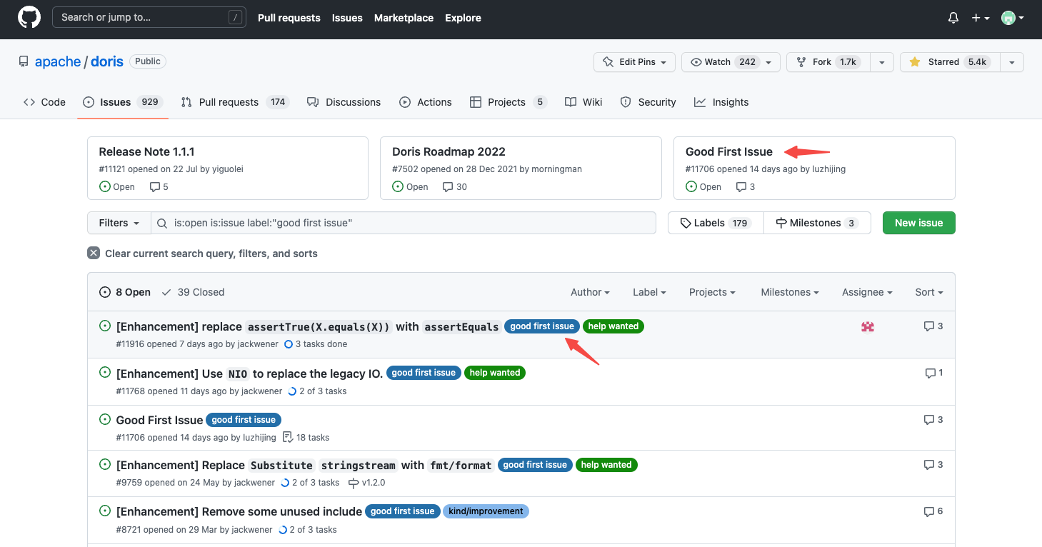Screen dimensions: 1042x547
Task: Open Explore in the top navigation
Action: [x=463, y=18]
